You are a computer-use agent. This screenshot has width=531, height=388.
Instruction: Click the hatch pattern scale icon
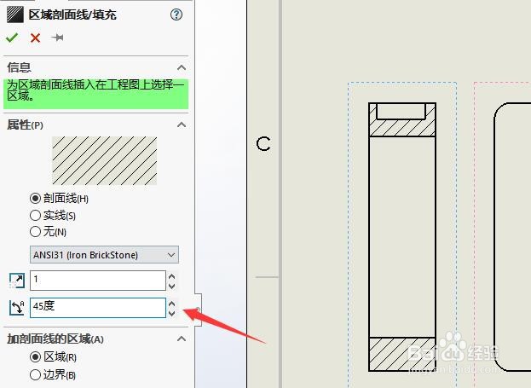(x=17, y=281)
